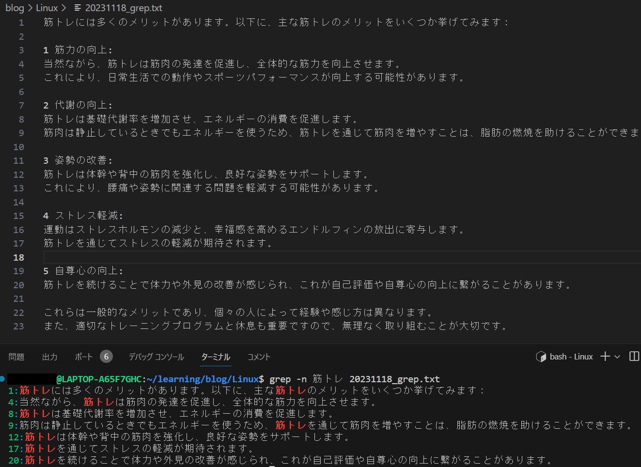The height and width of the screenshot is (467, 641).
Task: Click editor line starting '運動はストレスホルモン'
Action: [254, 230]
